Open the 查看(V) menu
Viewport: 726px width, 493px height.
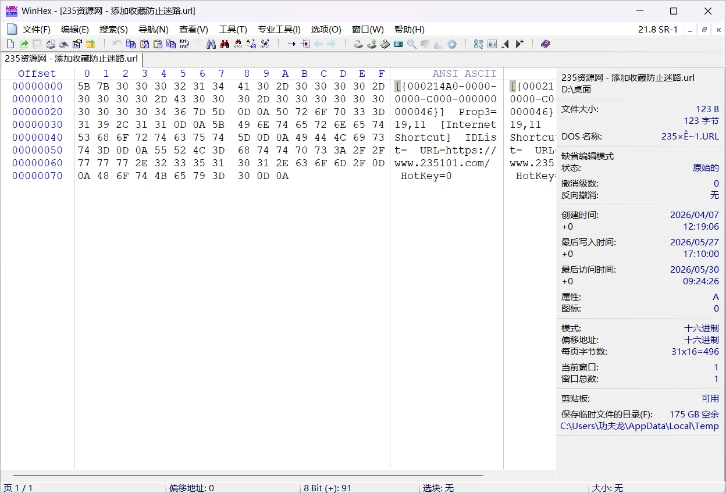pos(194,30)
